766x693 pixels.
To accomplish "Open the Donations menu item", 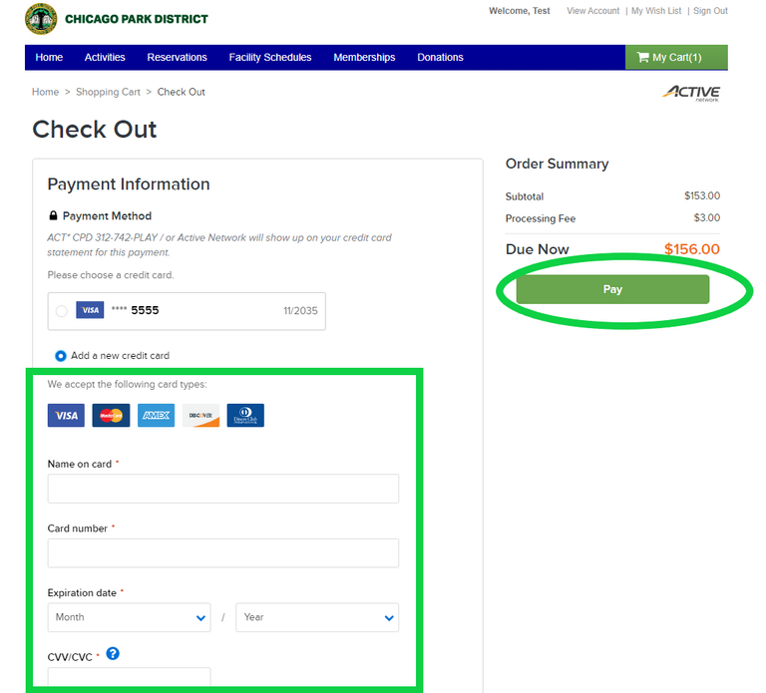I will (x=440, y=57).
